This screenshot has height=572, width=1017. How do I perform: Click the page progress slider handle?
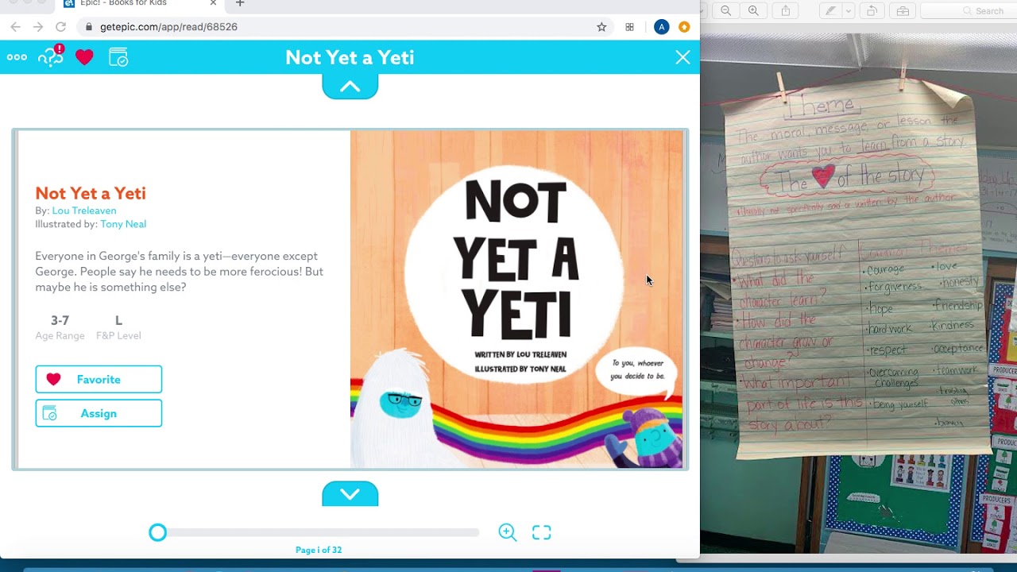pyautogui.click(x=157, y=532)
